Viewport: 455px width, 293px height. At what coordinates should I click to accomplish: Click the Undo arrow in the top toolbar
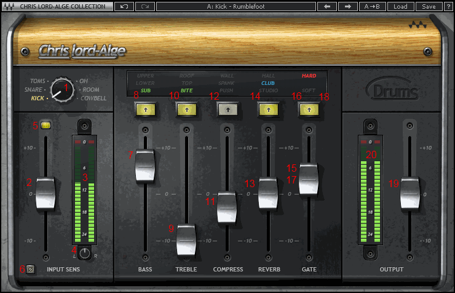(124, 7)
